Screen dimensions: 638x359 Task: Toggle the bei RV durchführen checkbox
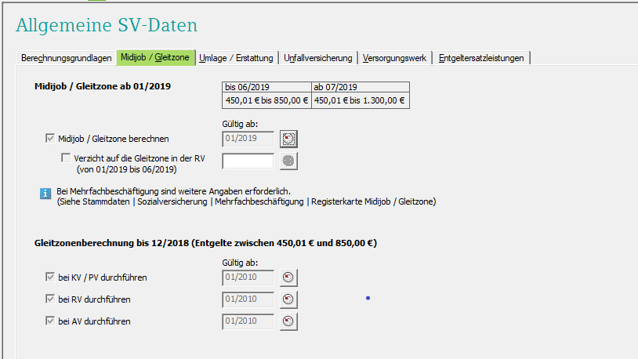click(51, 299)
